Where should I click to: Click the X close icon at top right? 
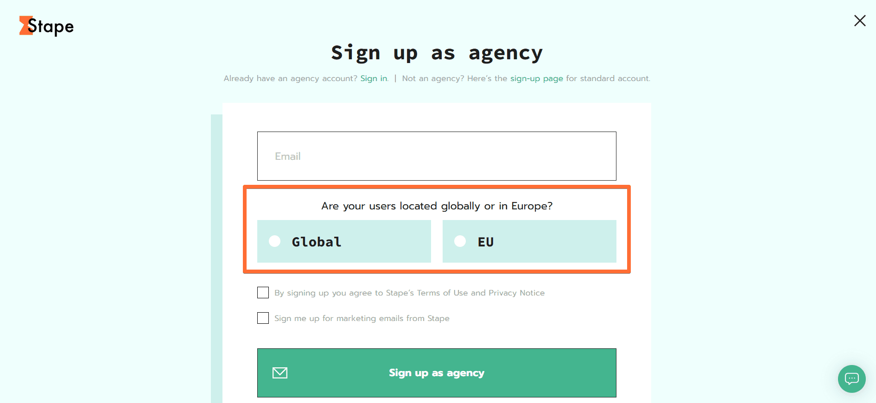point(860,21)
